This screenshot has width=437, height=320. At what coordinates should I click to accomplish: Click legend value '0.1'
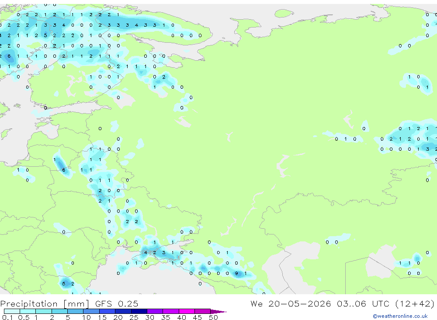tap(7, 317)
